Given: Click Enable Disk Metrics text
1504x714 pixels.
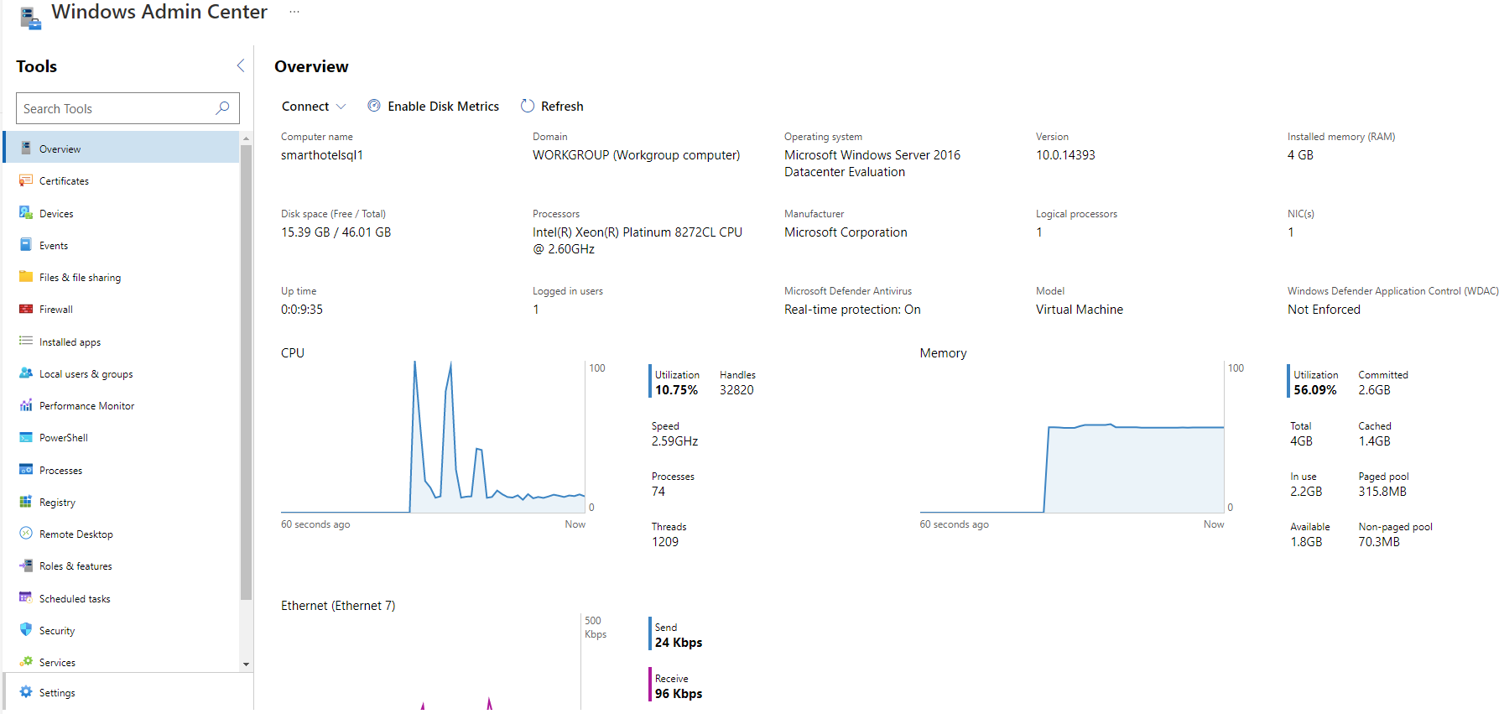Looking at the screenshot, I should click(x=443, y=107).
